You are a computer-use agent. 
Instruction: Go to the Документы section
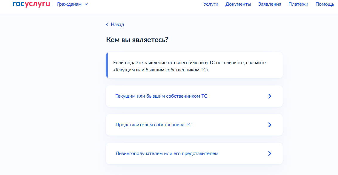point(238,4)
